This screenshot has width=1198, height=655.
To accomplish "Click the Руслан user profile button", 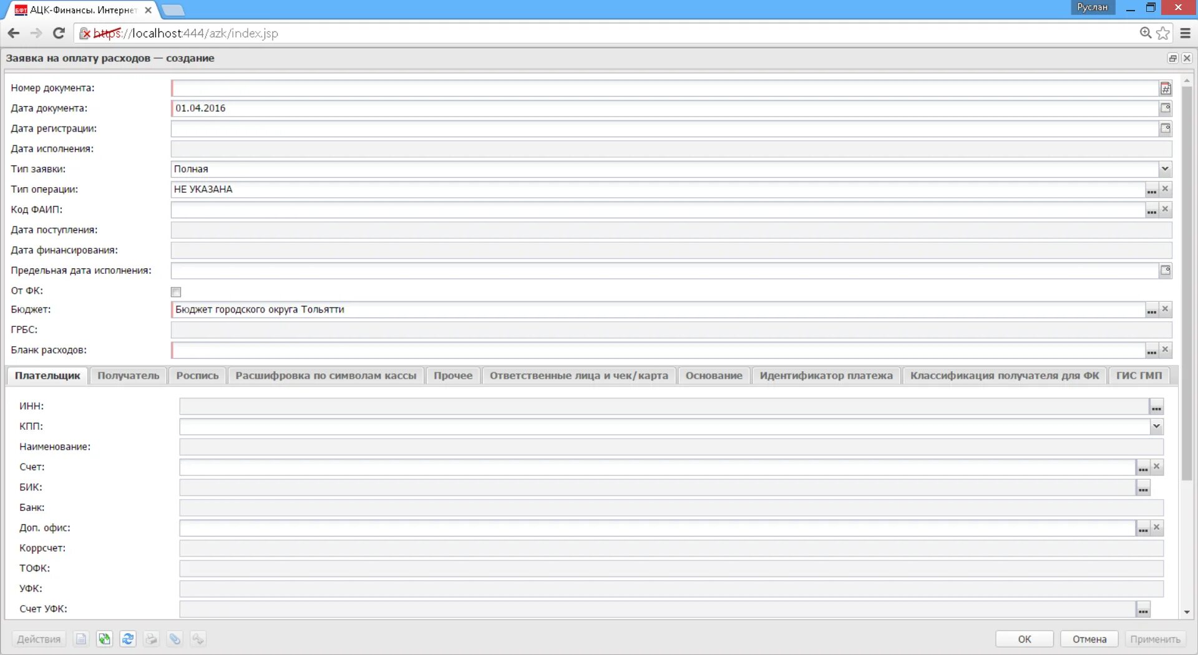I will pyautogui.click(x=1092, y=7).
